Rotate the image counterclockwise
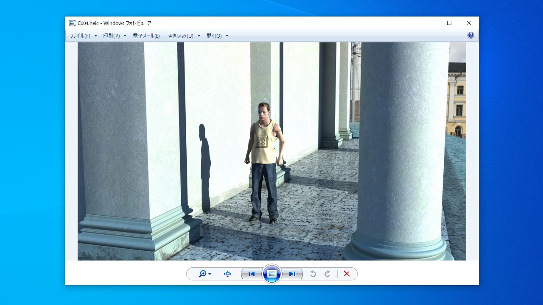This screenshot has width=543, height=305. click(x=313, y=274)
